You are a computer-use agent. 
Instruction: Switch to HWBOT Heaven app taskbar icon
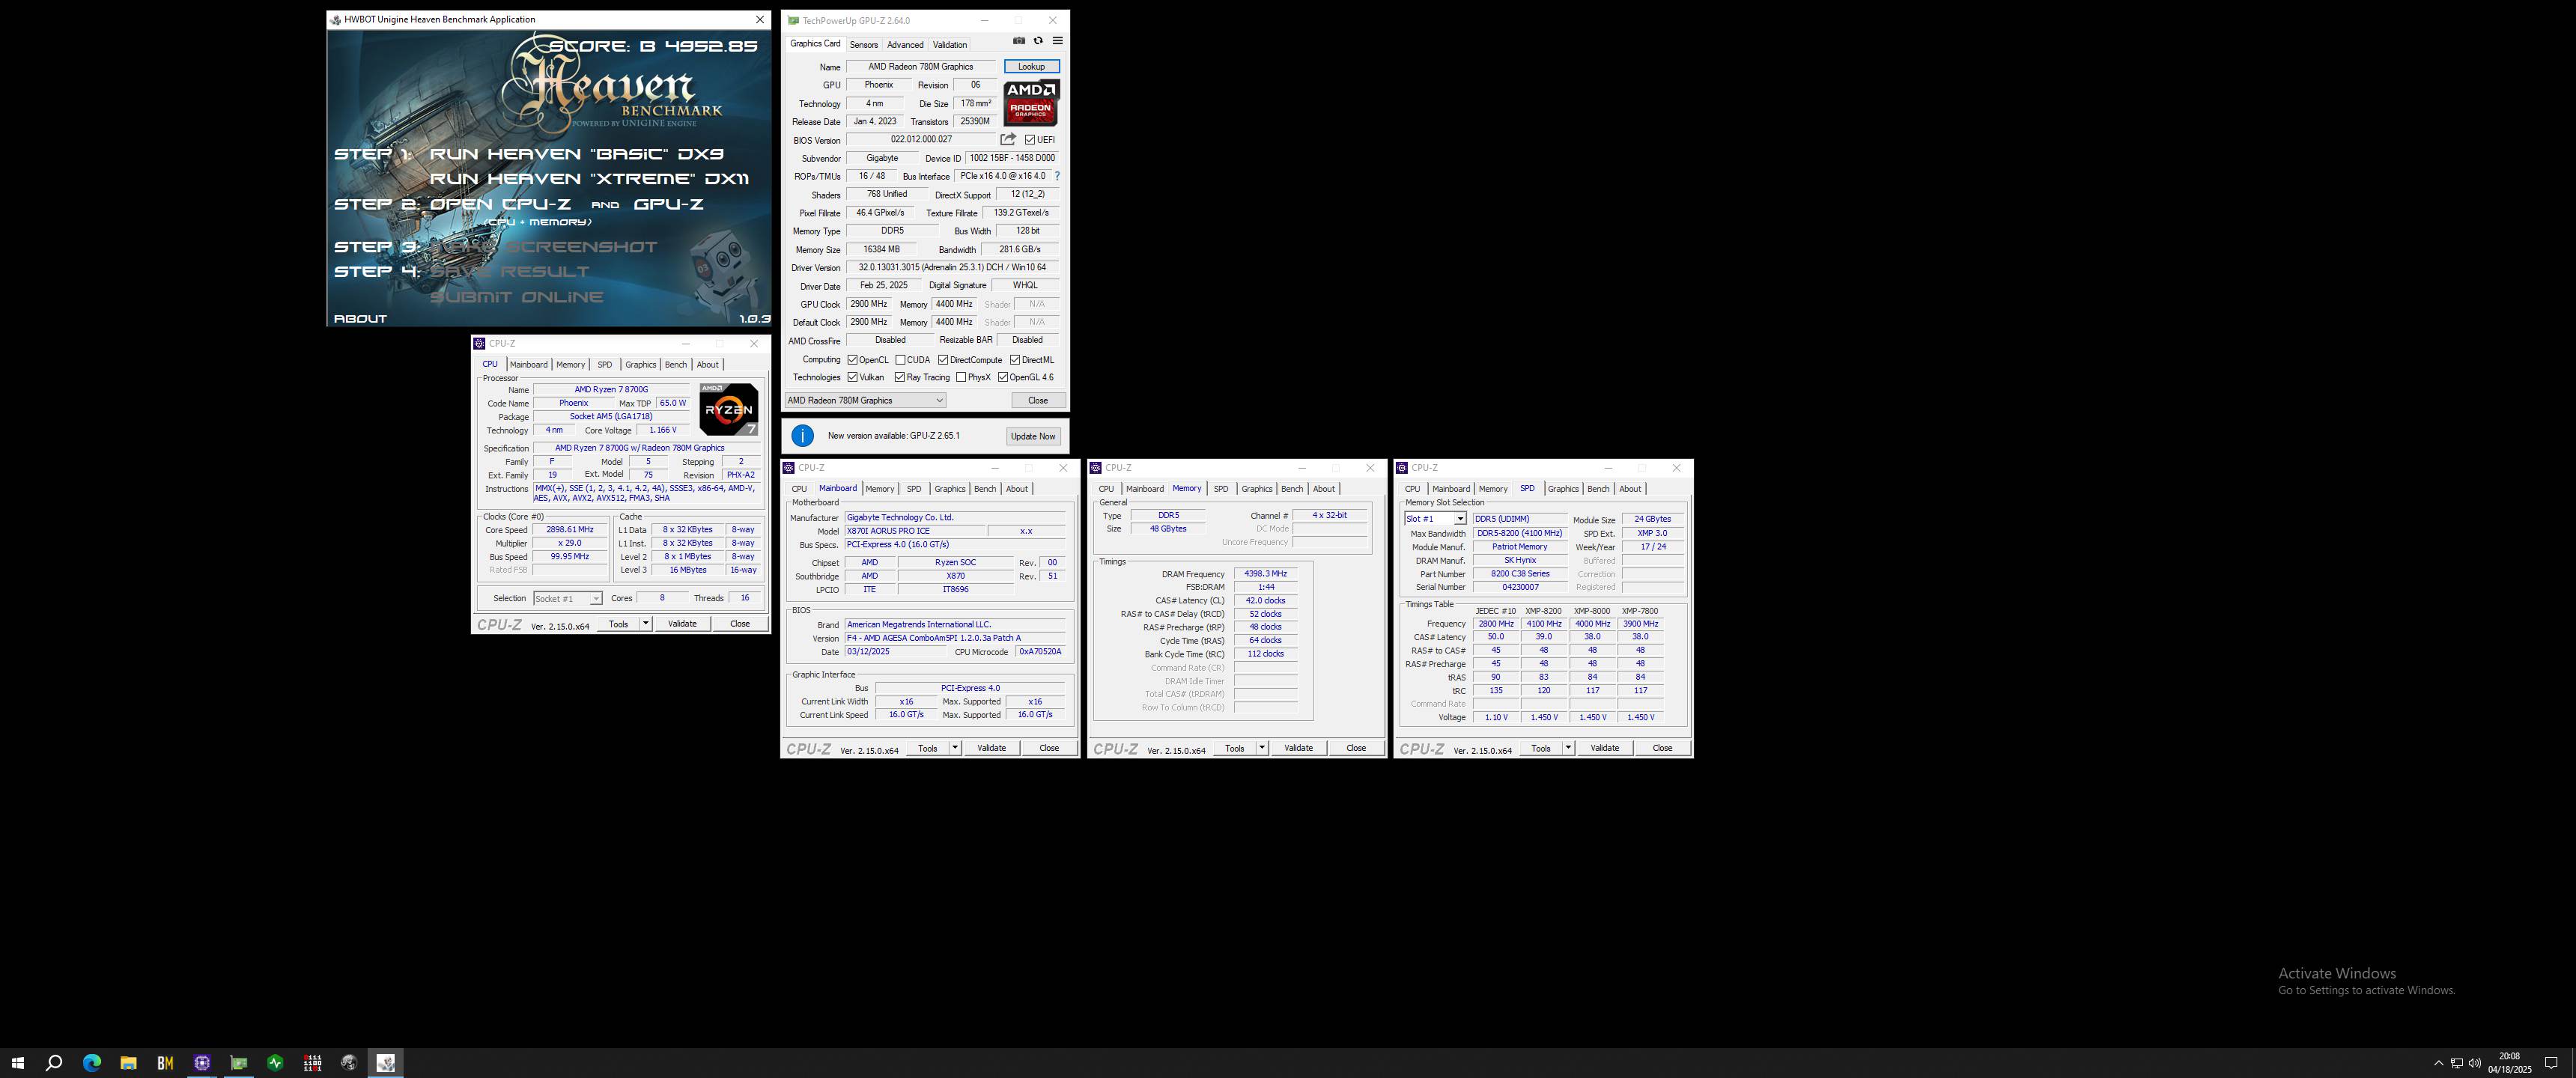386,1063
